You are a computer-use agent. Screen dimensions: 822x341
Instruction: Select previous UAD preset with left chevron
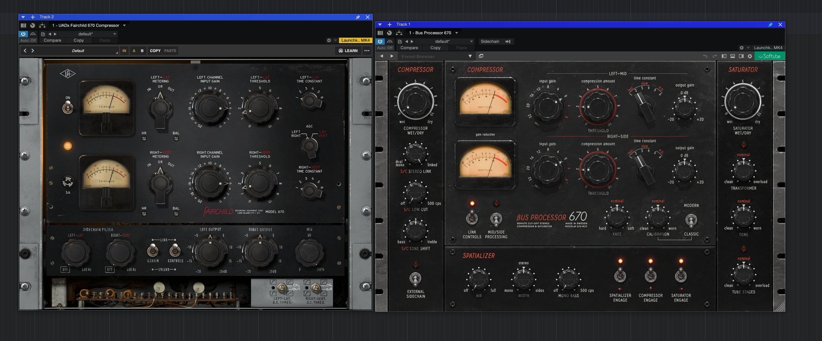click(25, 51)
